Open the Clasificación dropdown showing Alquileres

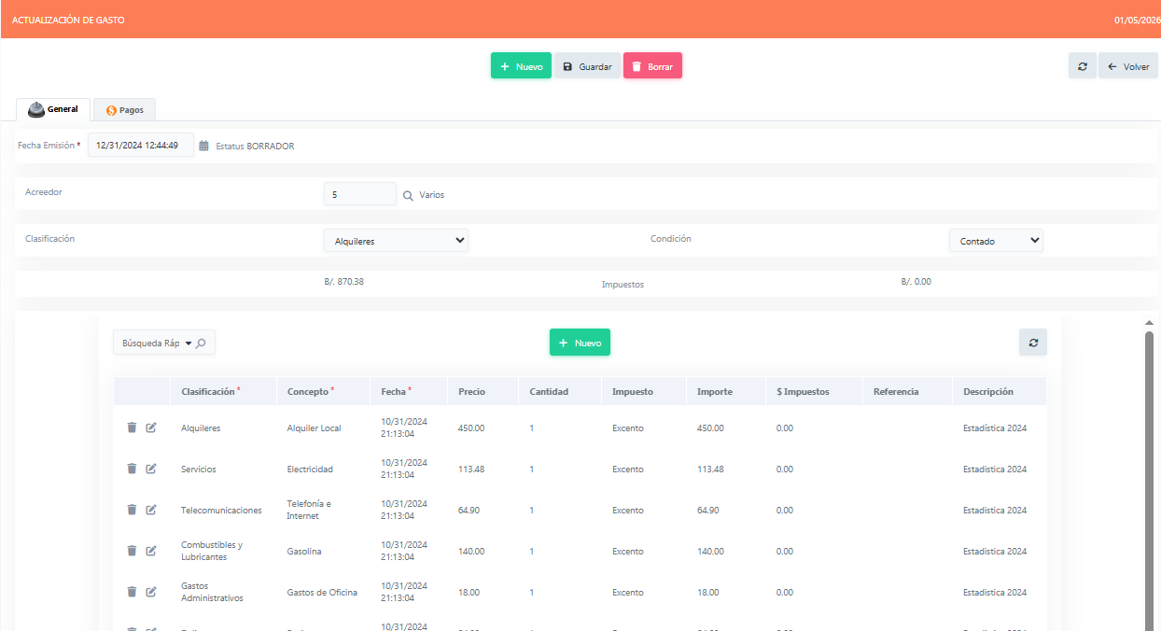(x=396, y=241)
